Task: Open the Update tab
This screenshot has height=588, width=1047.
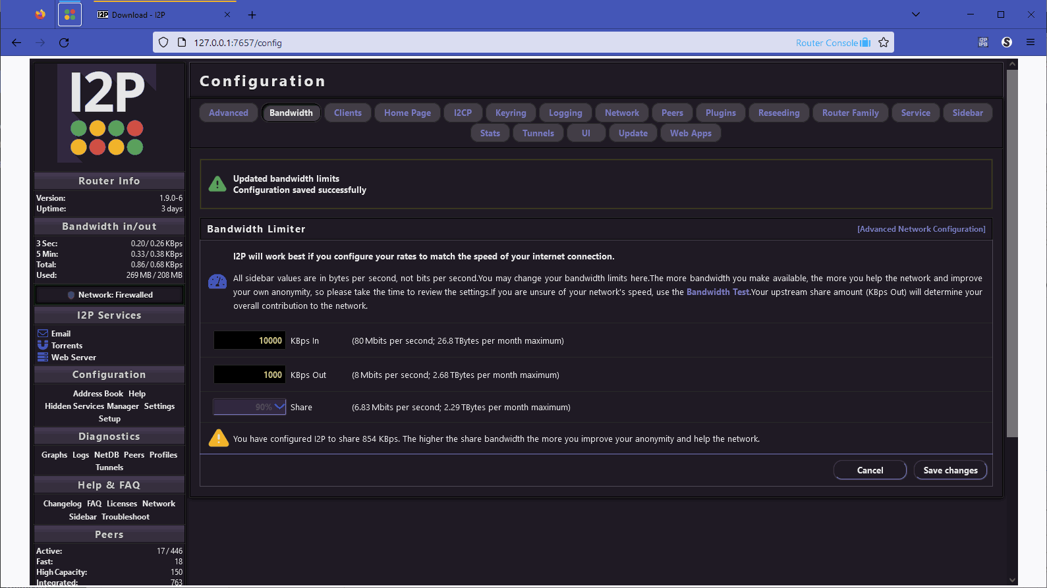Action: [633, 133]
